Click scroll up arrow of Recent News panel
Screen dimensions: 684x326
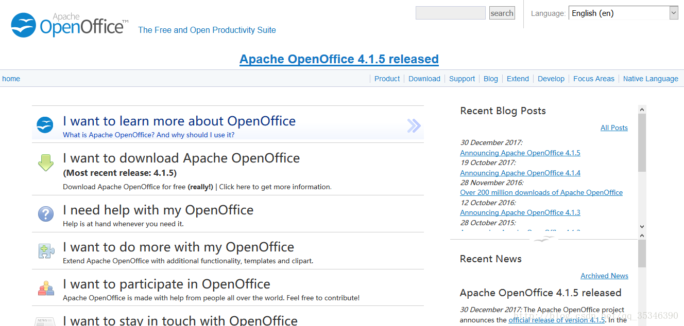(x=642, y=236)
